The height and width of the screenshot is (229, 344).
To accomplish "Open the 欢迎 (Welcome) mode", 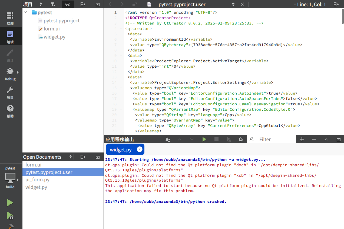I will [x=10, y=18].
